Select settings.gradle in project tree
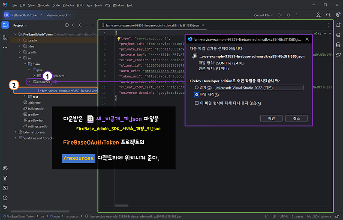The height and width of the screenshot is (220, 343). [37, 126]
